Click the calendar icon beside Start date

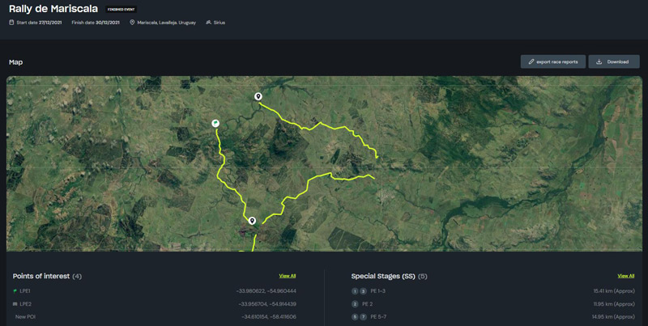pos(11,23)
